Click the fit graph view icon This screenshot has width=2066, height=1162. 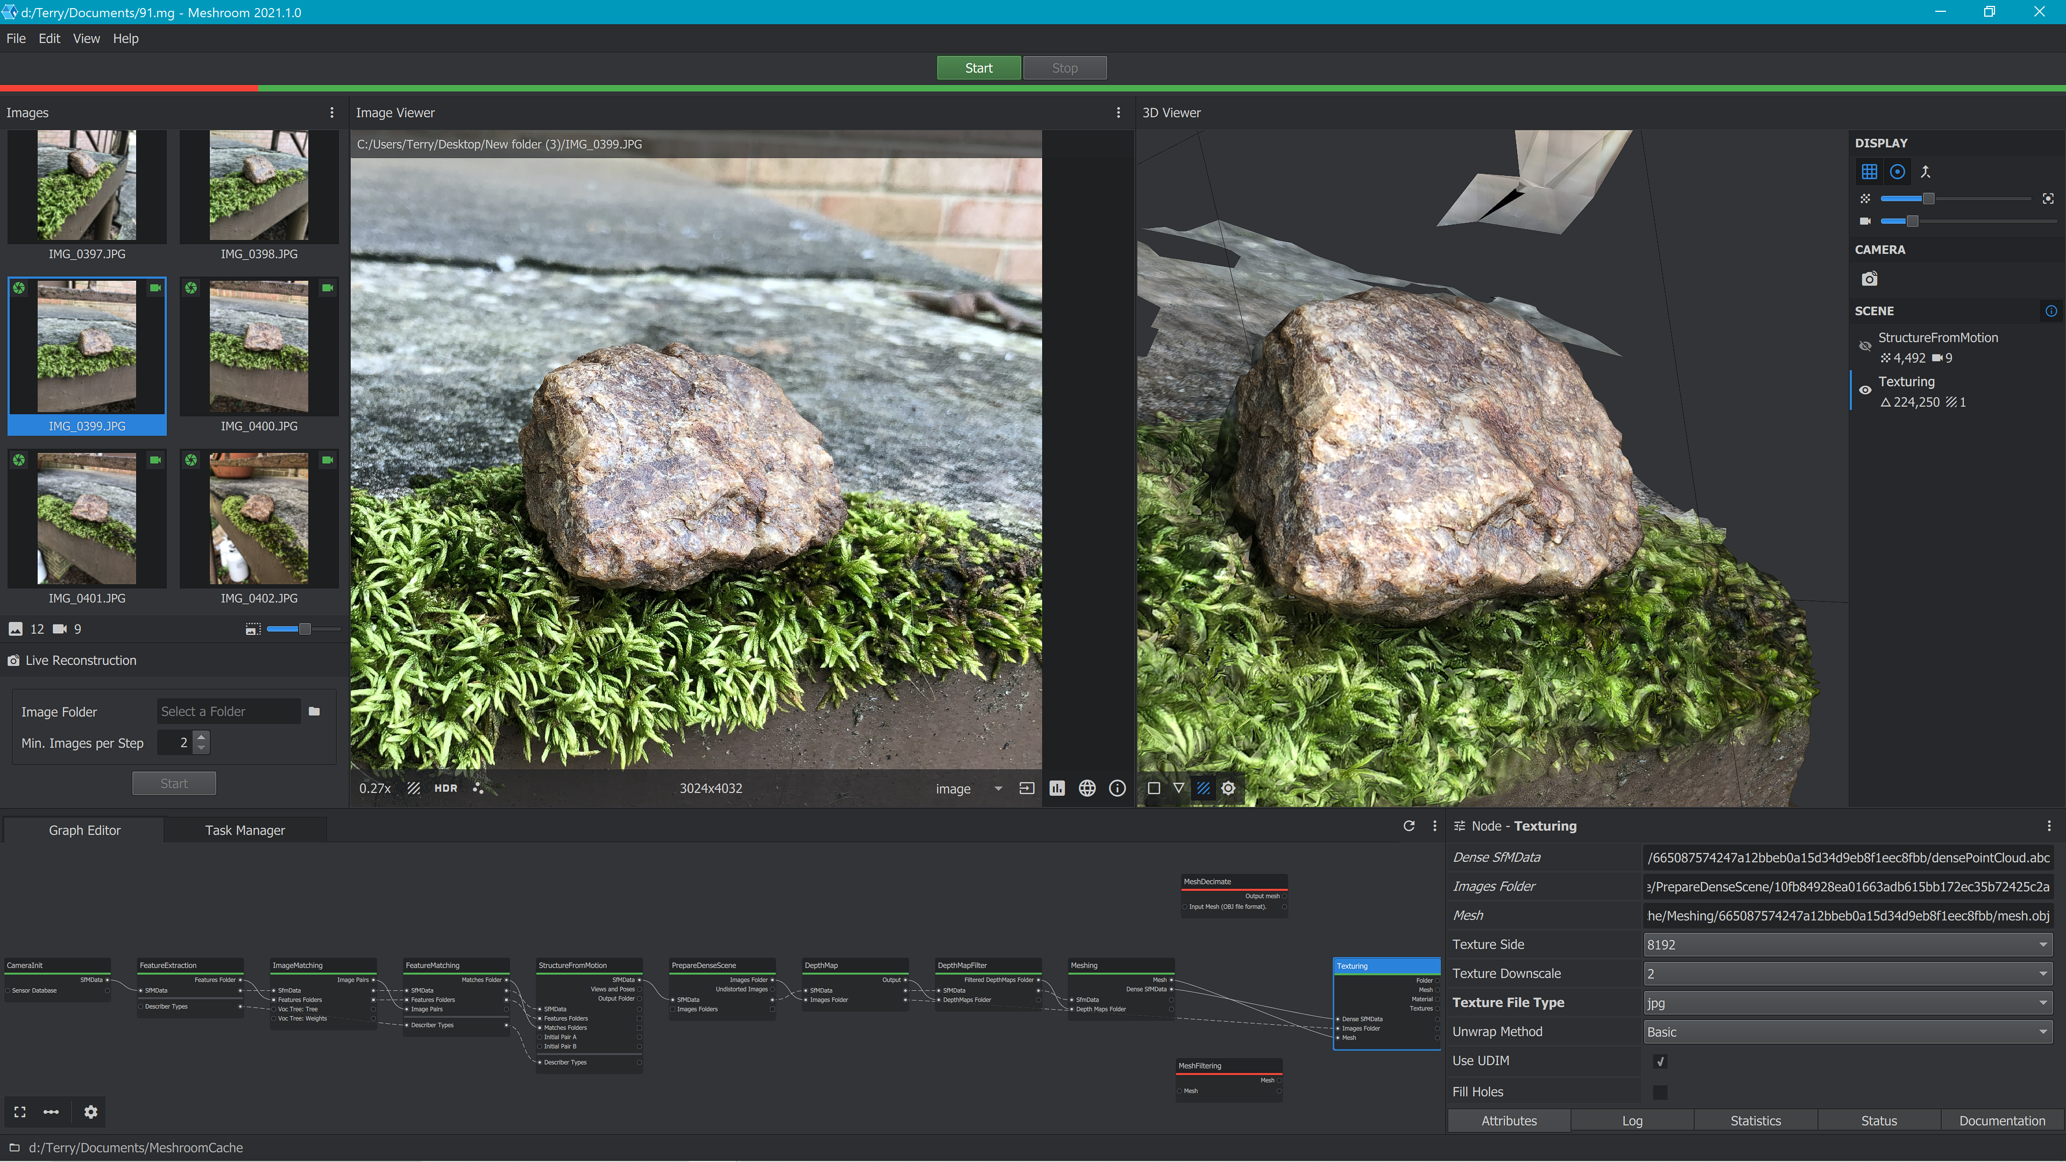pyautogui.click(x=20, y=1111)
